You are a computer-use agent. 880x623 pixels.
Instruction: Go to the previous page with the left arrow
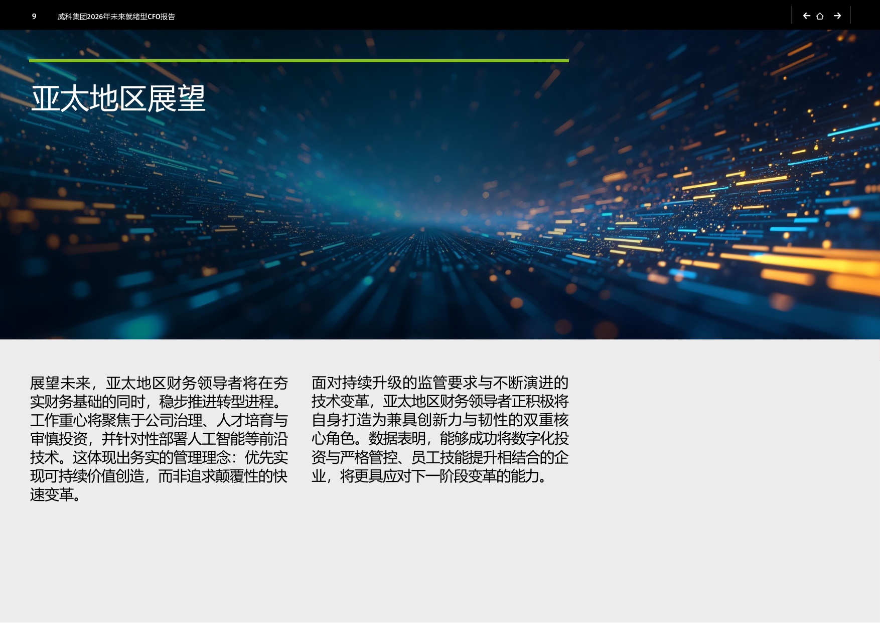[x=806, y=16]
